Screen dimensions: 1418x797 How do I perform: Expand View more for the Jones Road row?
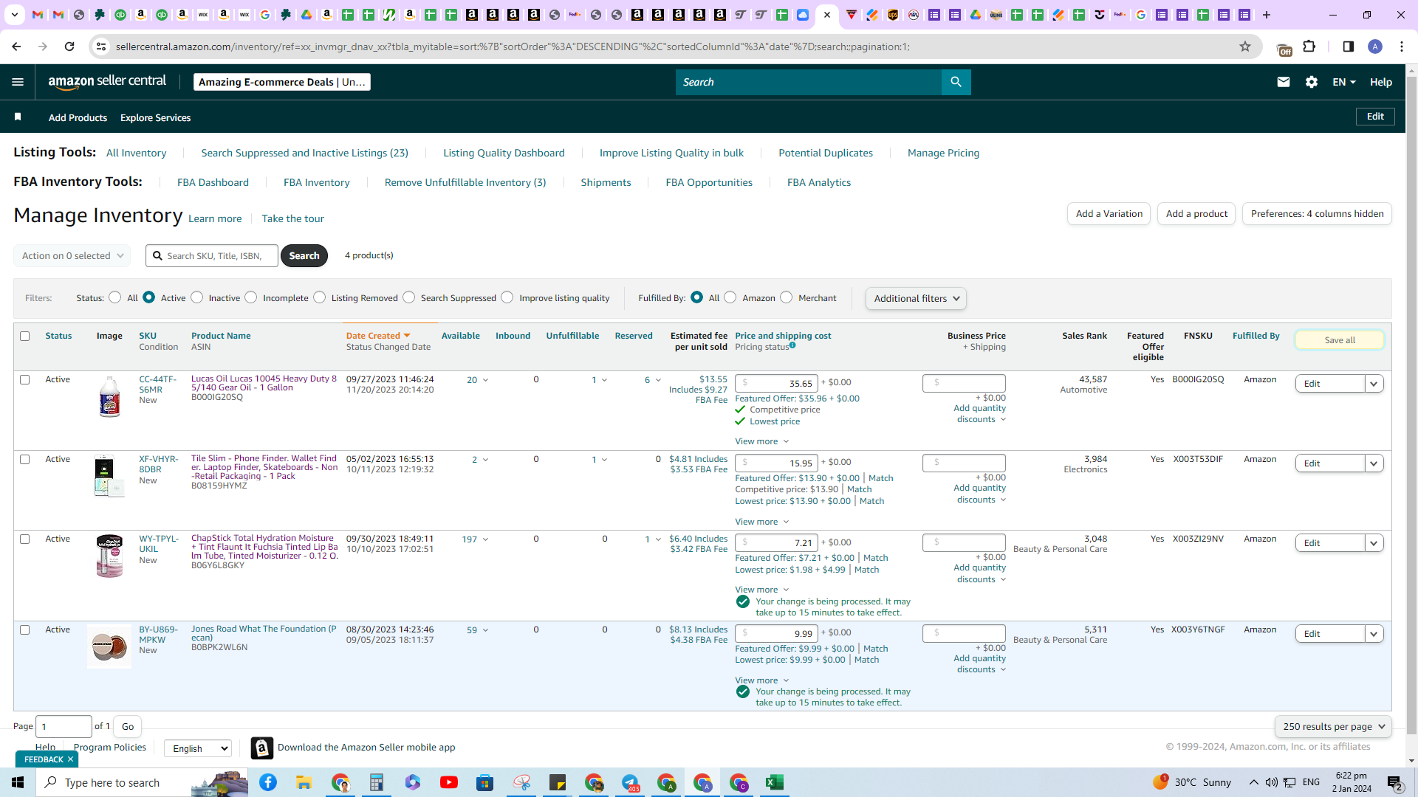761,680
